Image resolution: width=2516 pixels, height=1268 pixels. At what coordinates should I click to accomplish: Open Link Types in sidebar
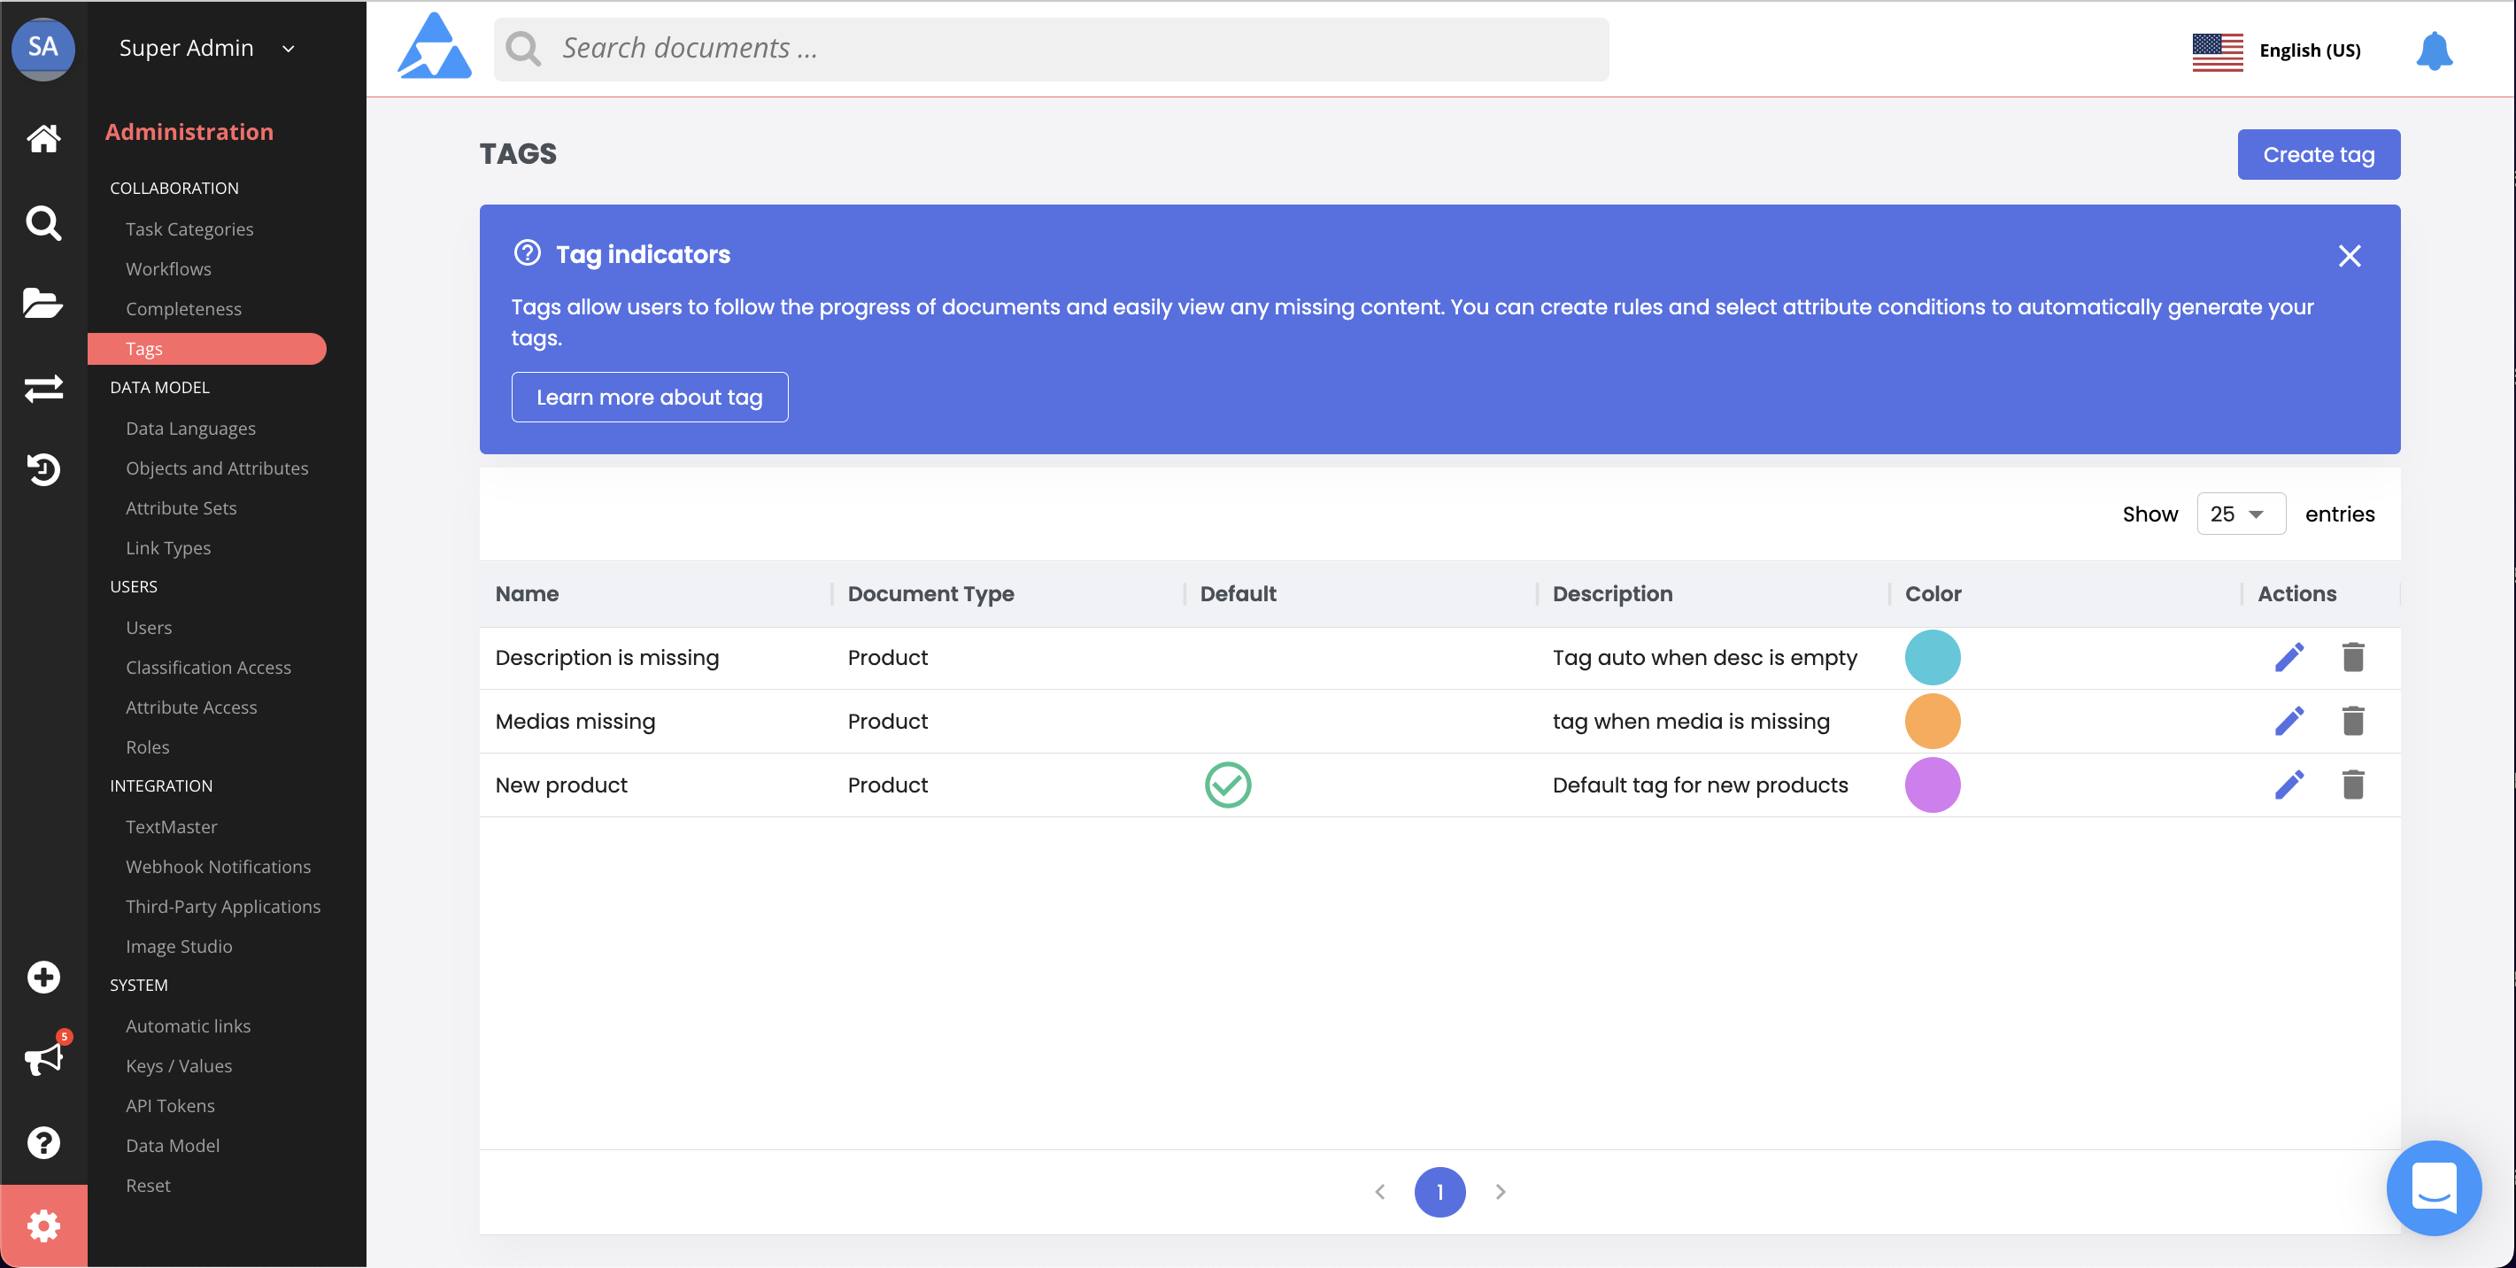tap(168, 548)
